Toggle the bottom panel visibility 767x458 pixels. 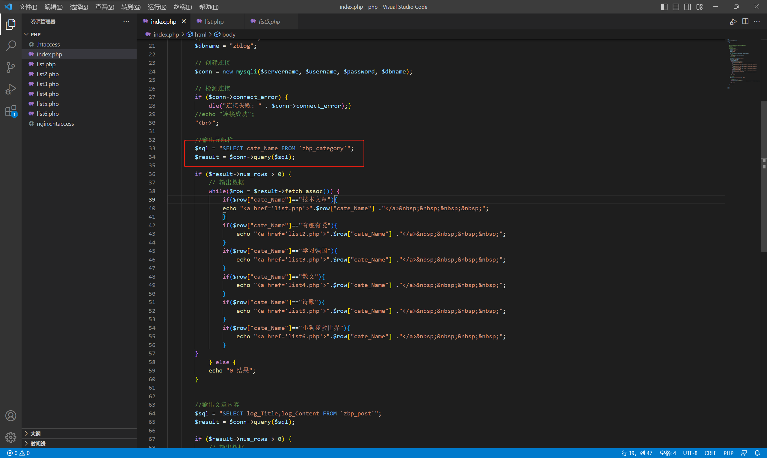coord(676,7)
